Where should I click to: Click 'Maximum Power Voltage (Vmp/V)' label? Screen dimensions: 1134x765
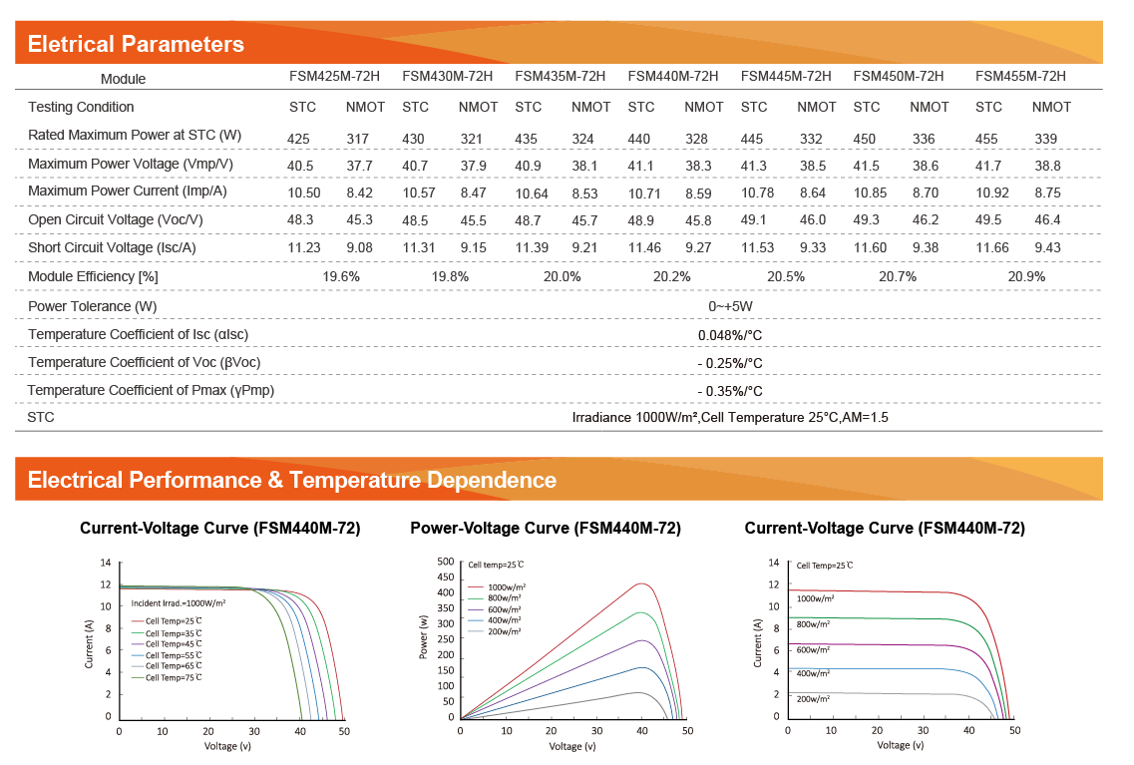[x=131, y=165]
